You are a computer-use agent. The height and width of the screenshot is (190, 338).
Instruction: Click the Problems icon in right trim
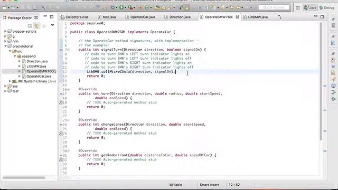pyautogui.click(x=333, y=60)
